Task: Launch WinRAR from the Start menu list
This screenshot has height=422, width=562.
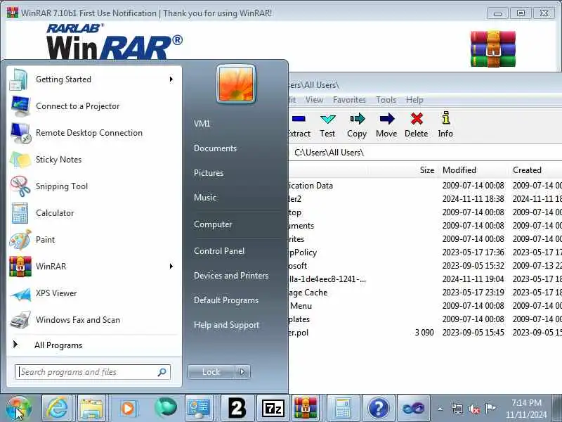Action: point(93,267)
